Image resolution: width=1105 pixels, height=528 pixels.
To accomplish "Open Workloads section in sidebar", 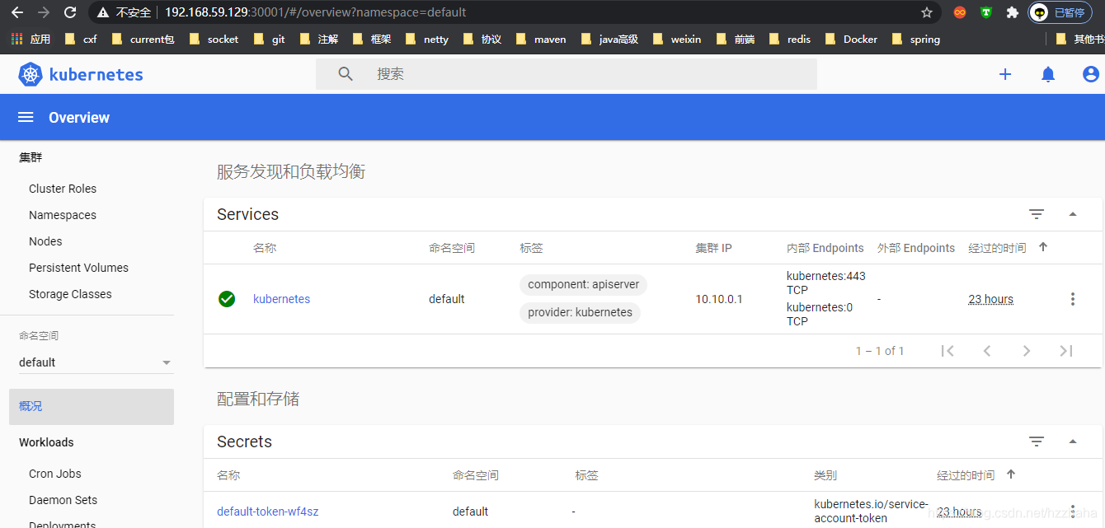I will pos(46,442).
